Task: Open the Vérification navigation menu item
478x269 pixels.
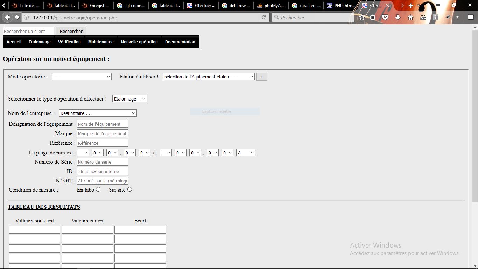Action: click(69, 42)
